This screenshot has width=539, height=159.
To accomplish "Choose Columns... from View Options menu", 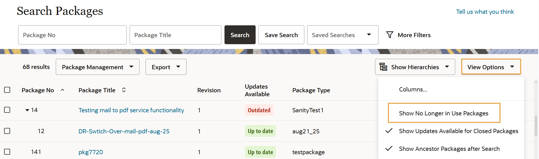I will click(x=413, y=89).
